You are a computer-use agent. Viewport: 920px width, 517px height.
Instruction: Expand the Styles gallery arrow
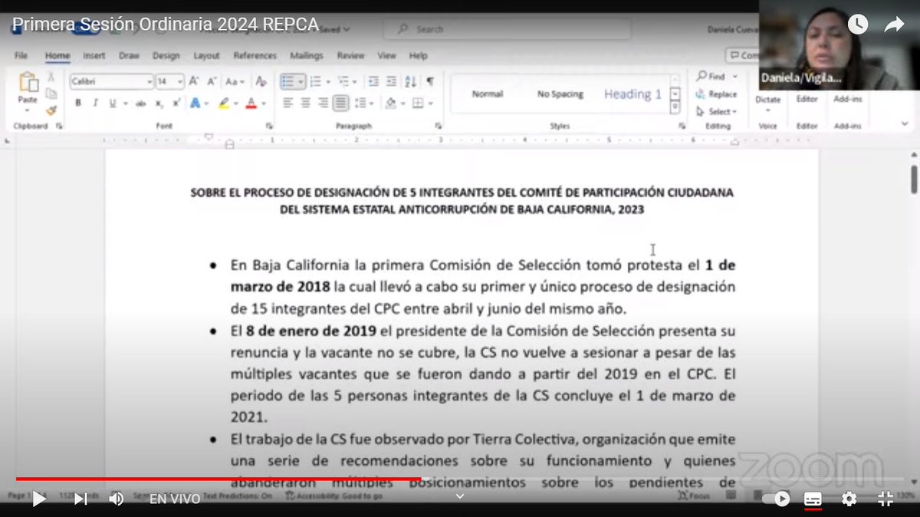coord(675,106)
